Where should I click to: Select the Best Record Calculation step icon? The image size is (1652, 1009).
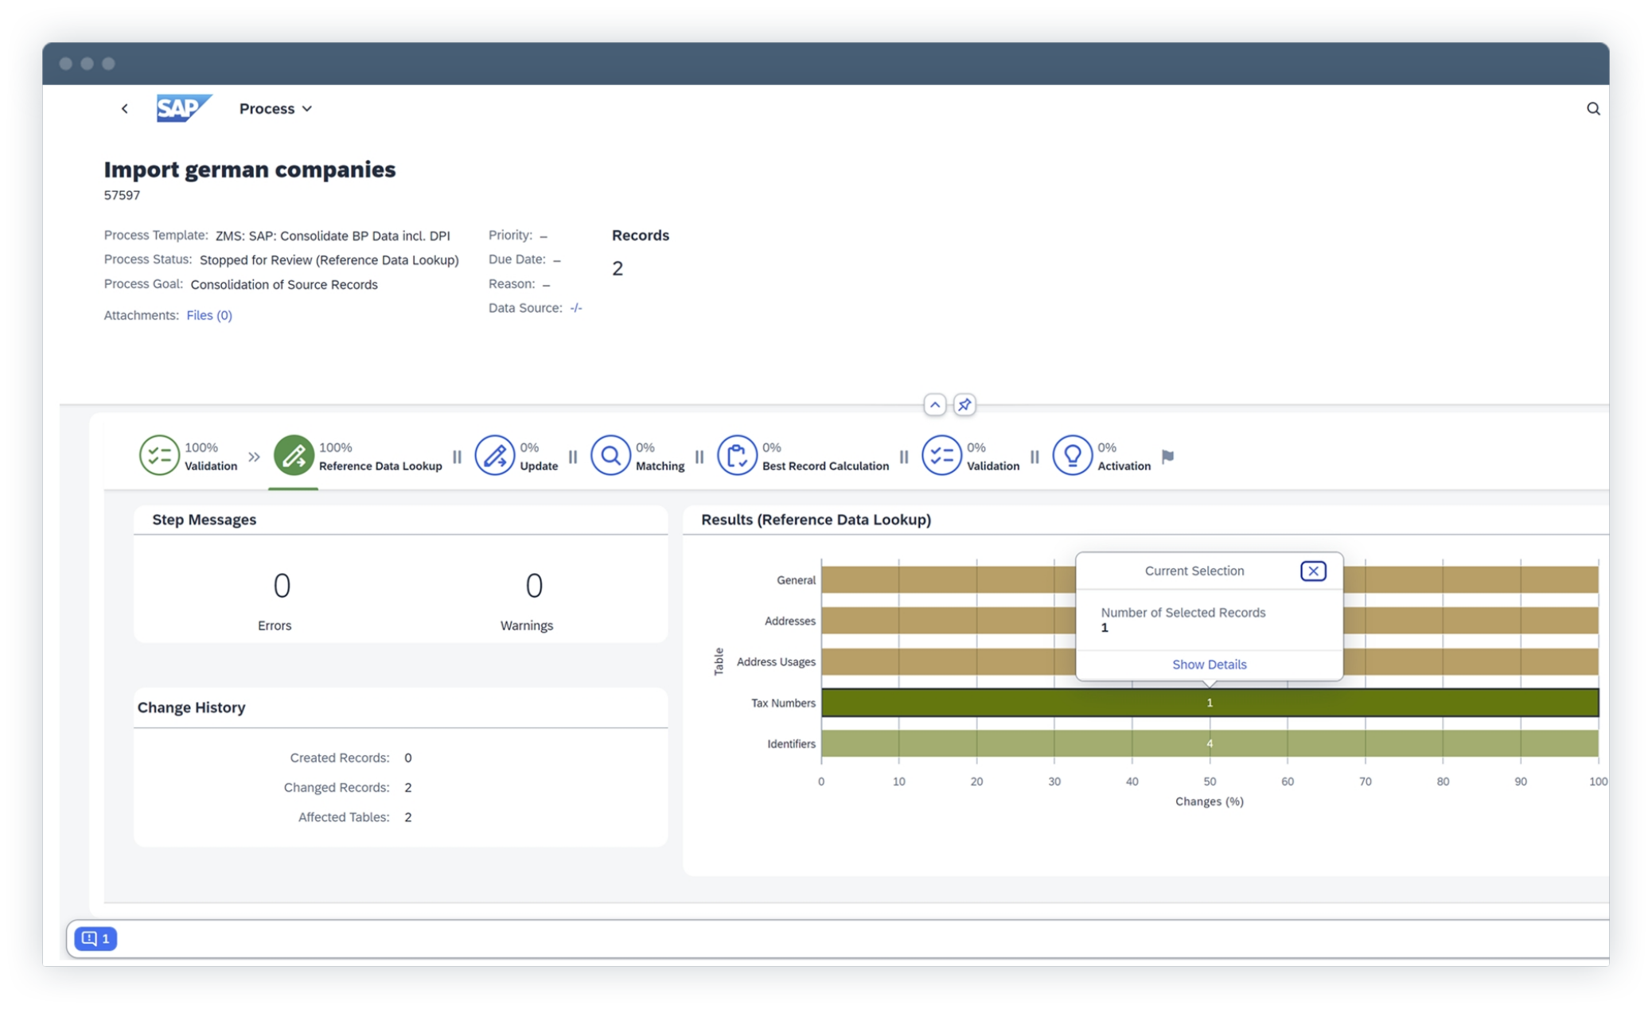[x=737, y=456]
